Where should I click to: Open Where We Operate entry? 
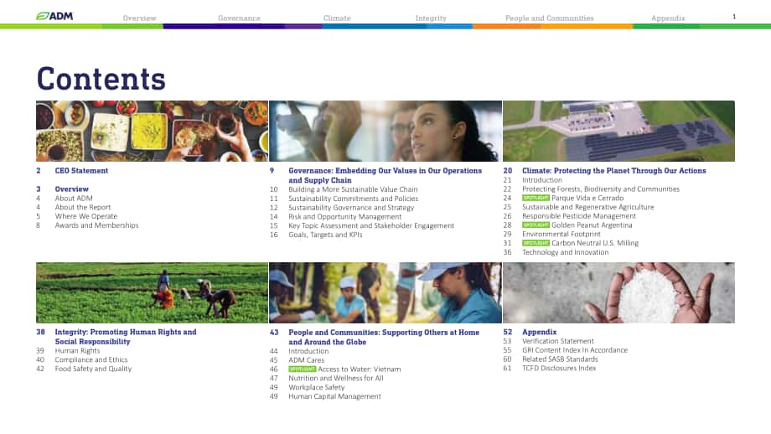click(86, 216)
